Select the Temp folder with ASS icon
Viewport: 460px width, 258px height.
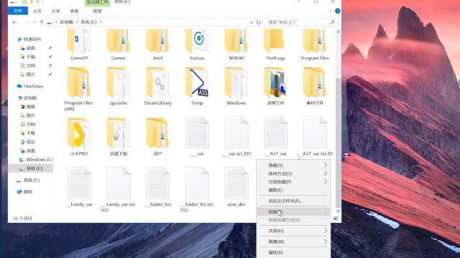(x=197, y=86)
